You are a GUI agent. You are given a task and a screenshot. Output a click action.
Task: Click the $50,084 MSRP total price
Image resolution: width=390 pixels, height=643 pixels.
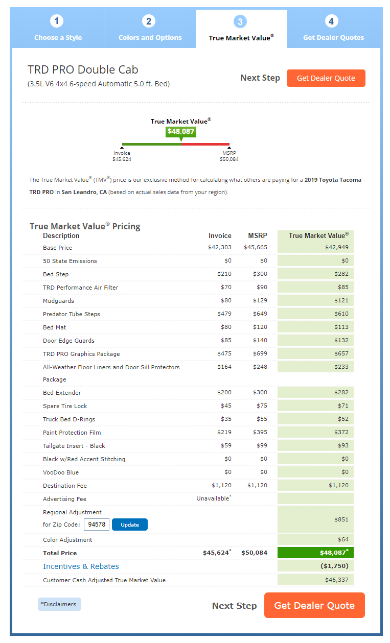[x=255, y=553]
